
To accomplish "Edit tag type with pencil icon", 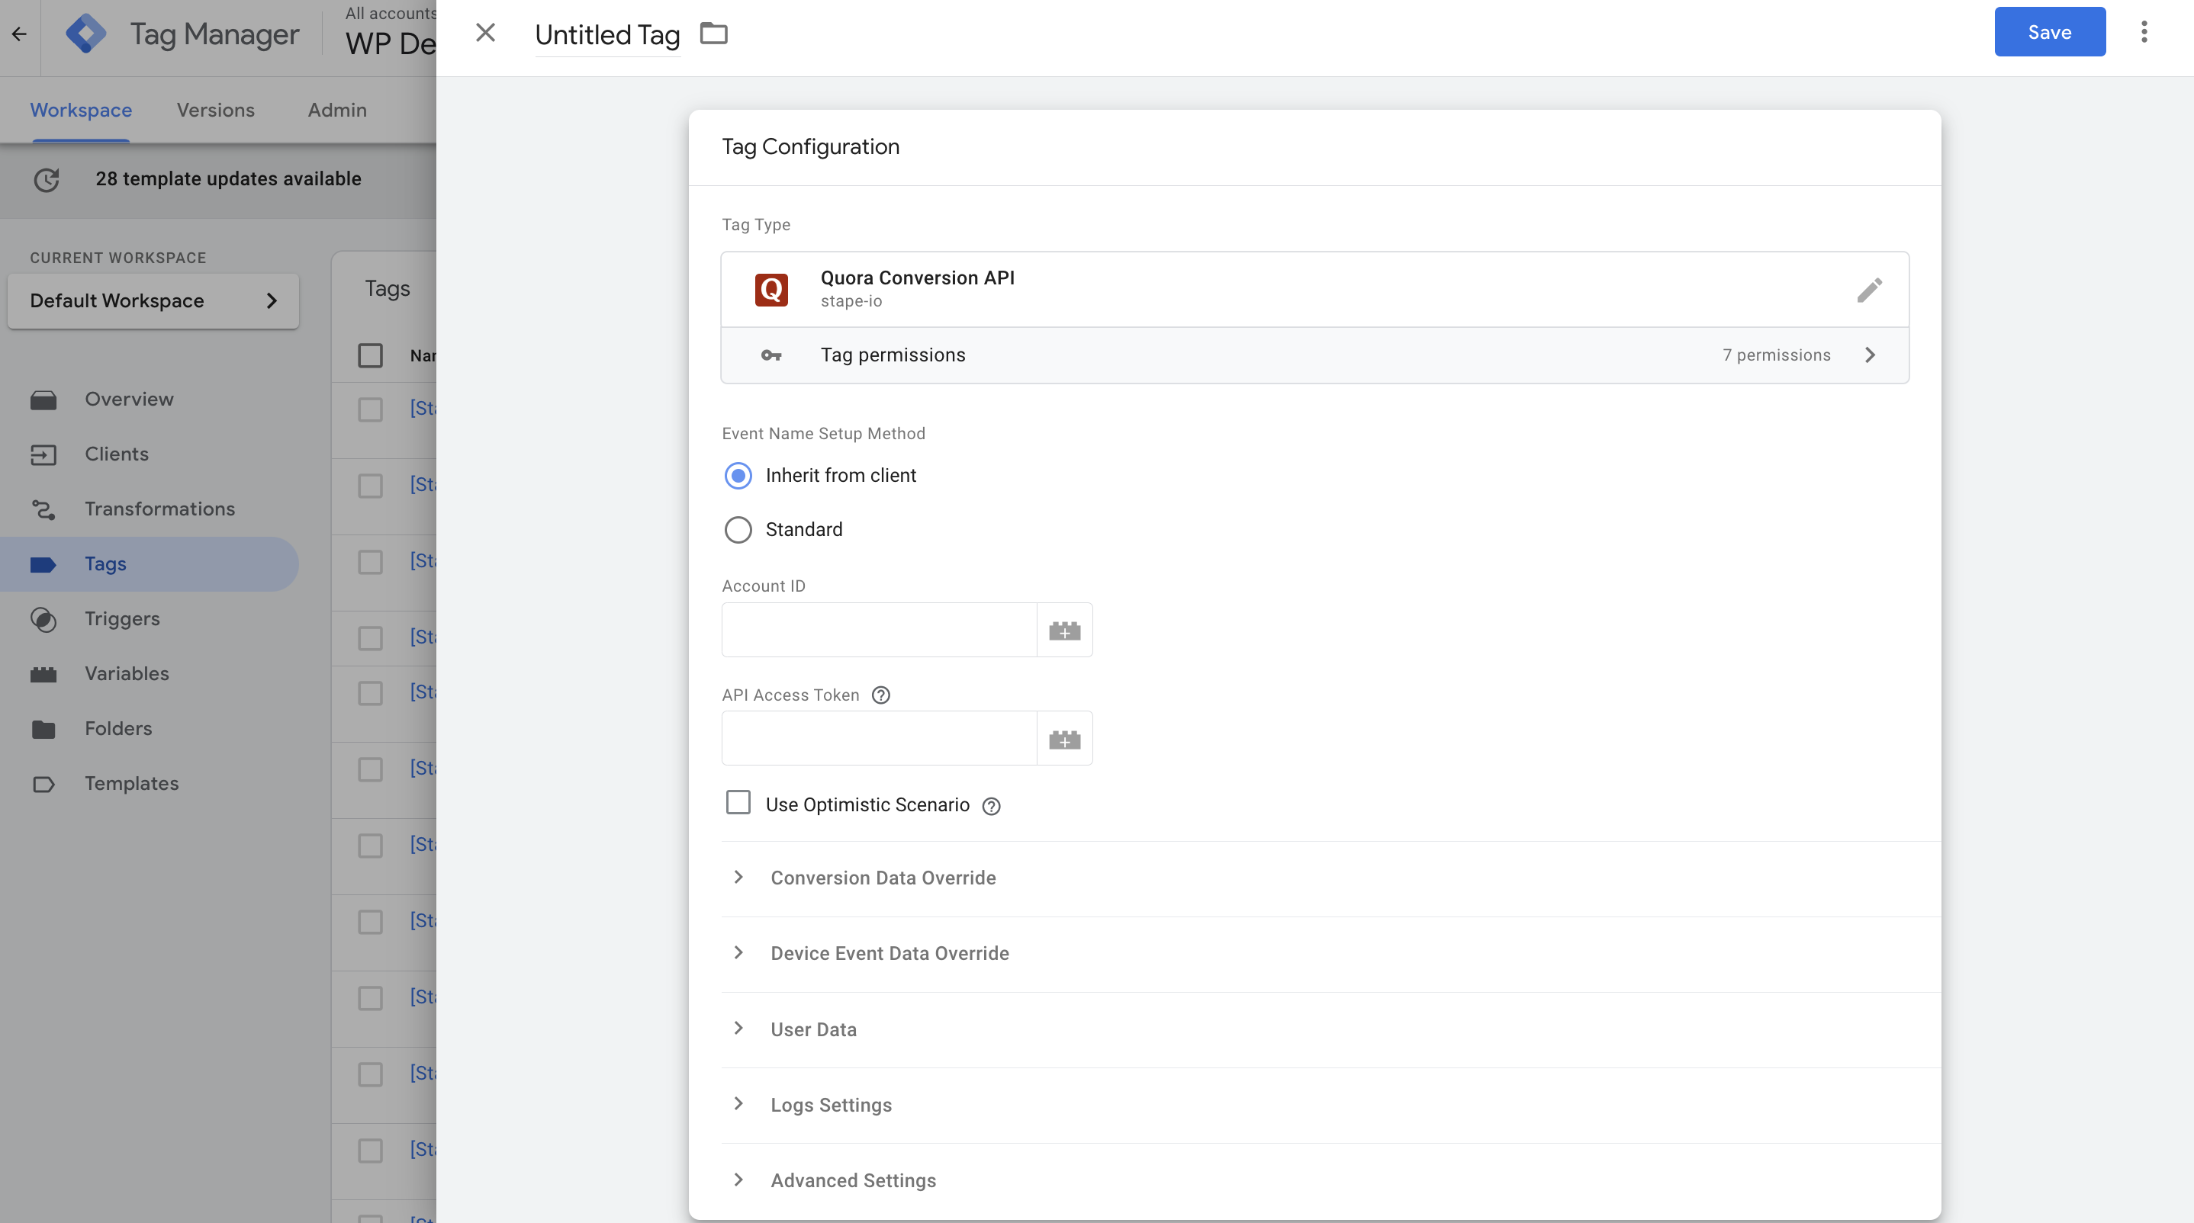I will [1869, 291].
